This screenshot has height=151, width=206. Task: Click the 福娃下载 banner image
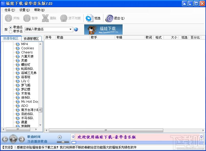click(103, 30)
